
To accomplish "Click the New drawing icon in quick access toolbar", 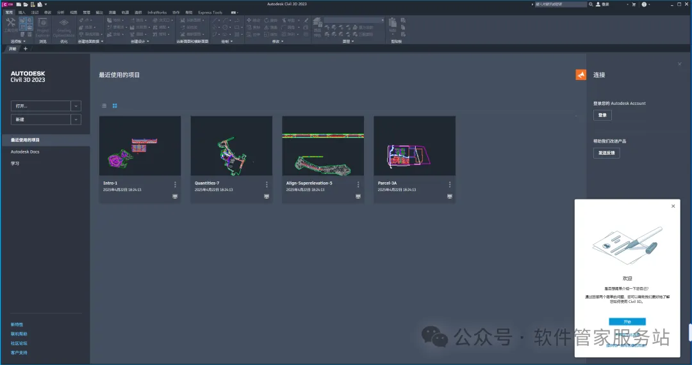I will tap(19, 4).
